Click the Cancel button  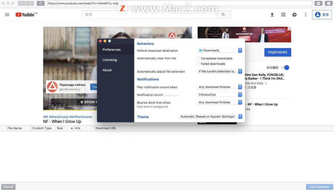click(x=8, y=187)
